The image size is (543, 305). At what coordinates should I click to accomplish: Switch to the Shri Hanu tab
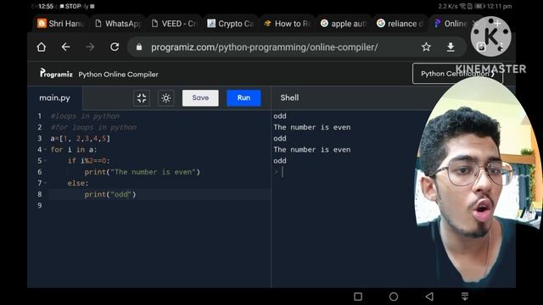point(61,24)
